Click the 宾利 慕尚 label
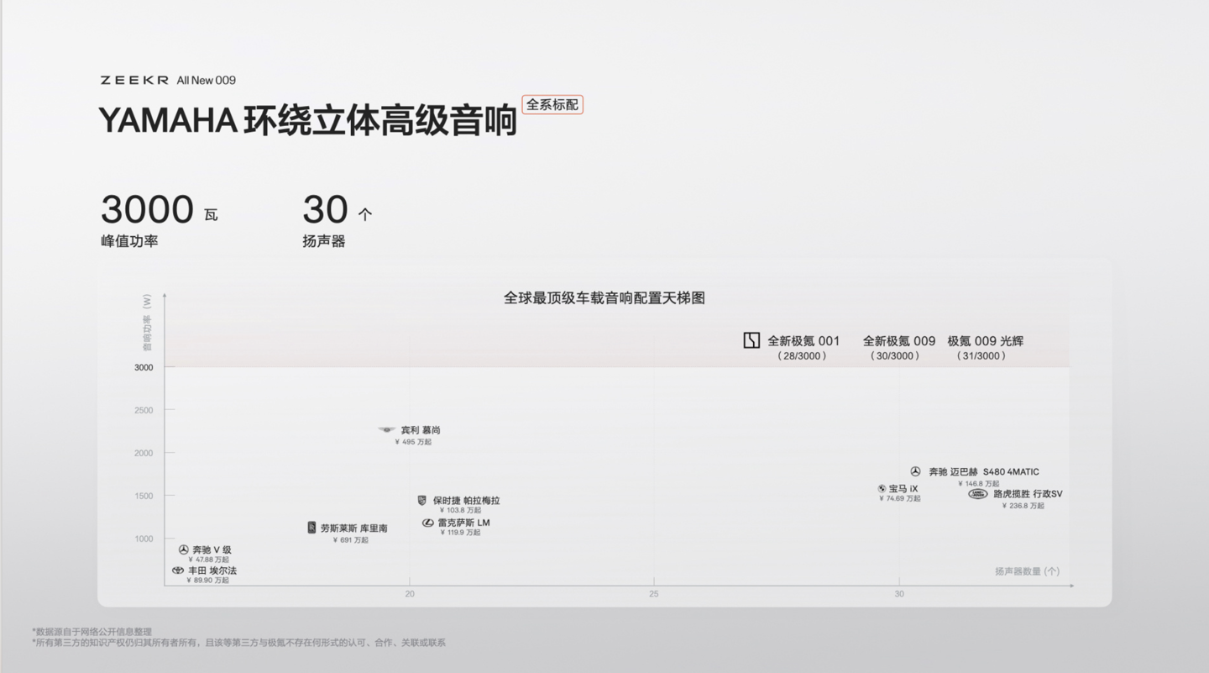This screenshot has width=1209, height=673. pos(420,430)
